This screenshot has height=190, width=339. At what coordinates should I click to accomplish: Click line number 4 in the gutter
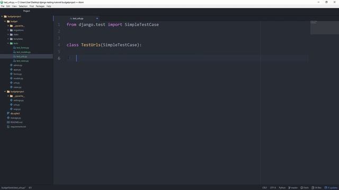(59, 45)
